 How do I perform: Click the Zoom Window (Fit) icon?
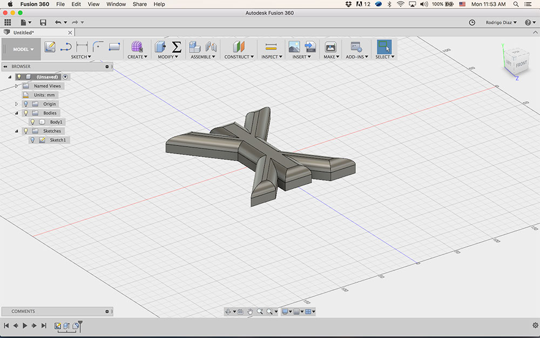pos(269,312)
